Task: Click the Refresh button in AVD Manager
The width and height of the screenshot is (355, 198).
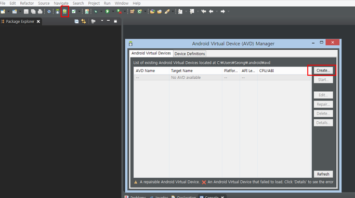Action: tap(323, 174)
